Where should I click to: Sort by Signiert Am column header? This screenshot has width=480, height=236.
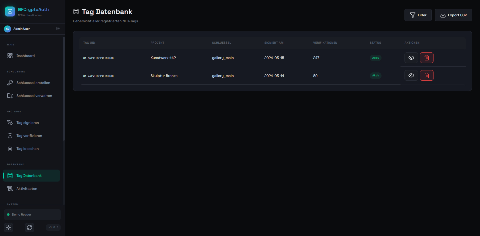(x=274, y=43)
